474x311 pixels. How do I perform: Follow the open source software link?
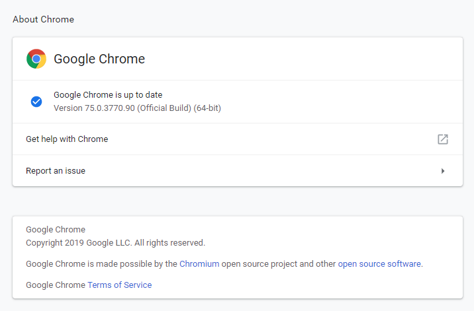(379, 264)
